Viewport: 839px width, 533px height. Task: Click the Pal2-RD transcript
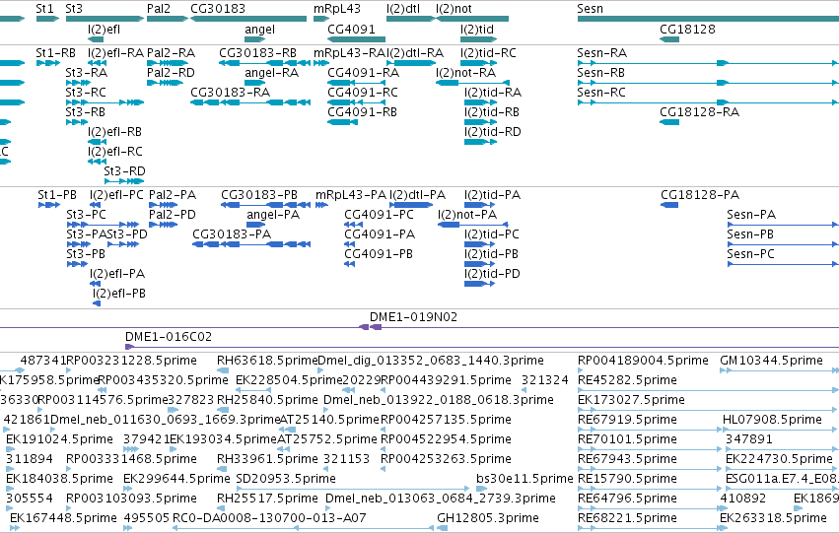click(x=166, y=83)
